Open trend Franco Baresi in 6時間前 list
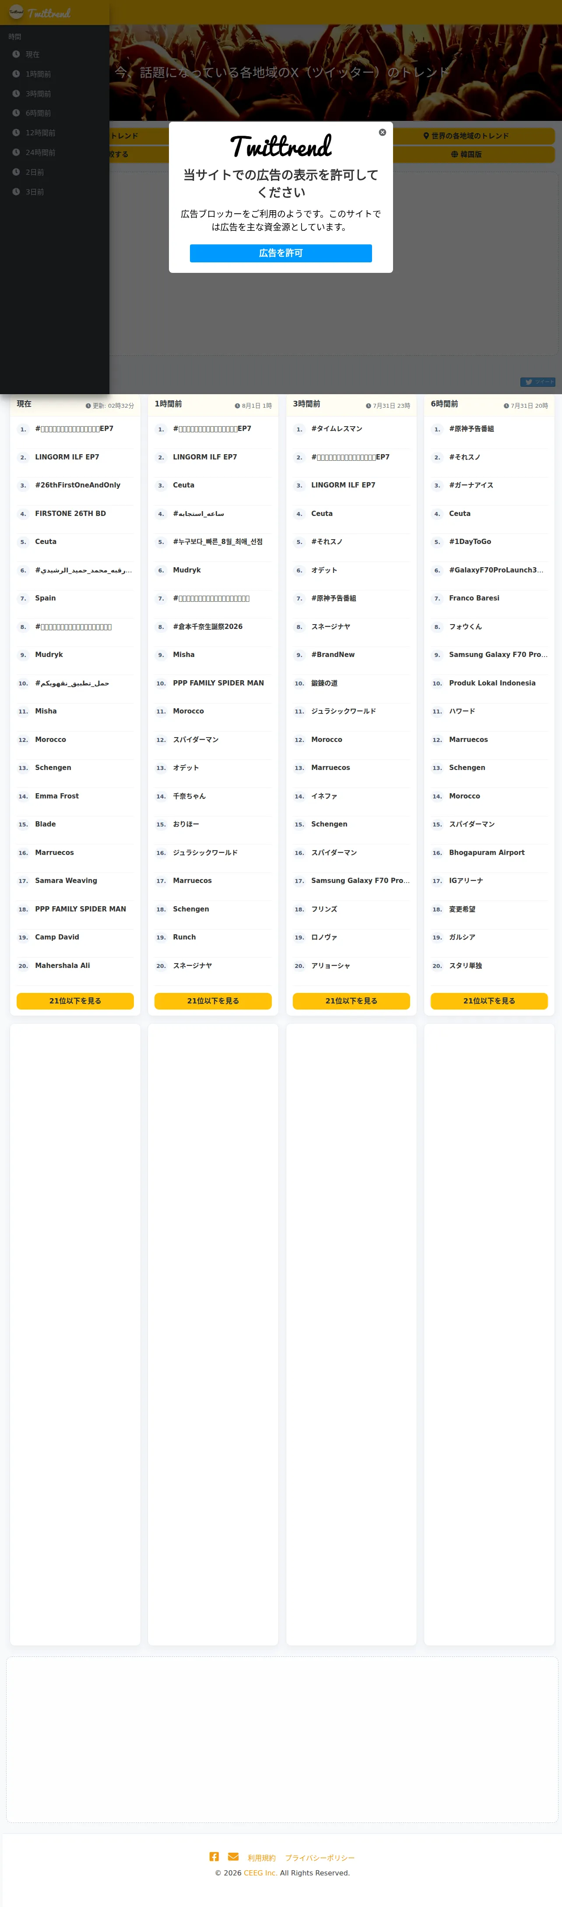Screen dimensions: 562x1907 (474, 598)
